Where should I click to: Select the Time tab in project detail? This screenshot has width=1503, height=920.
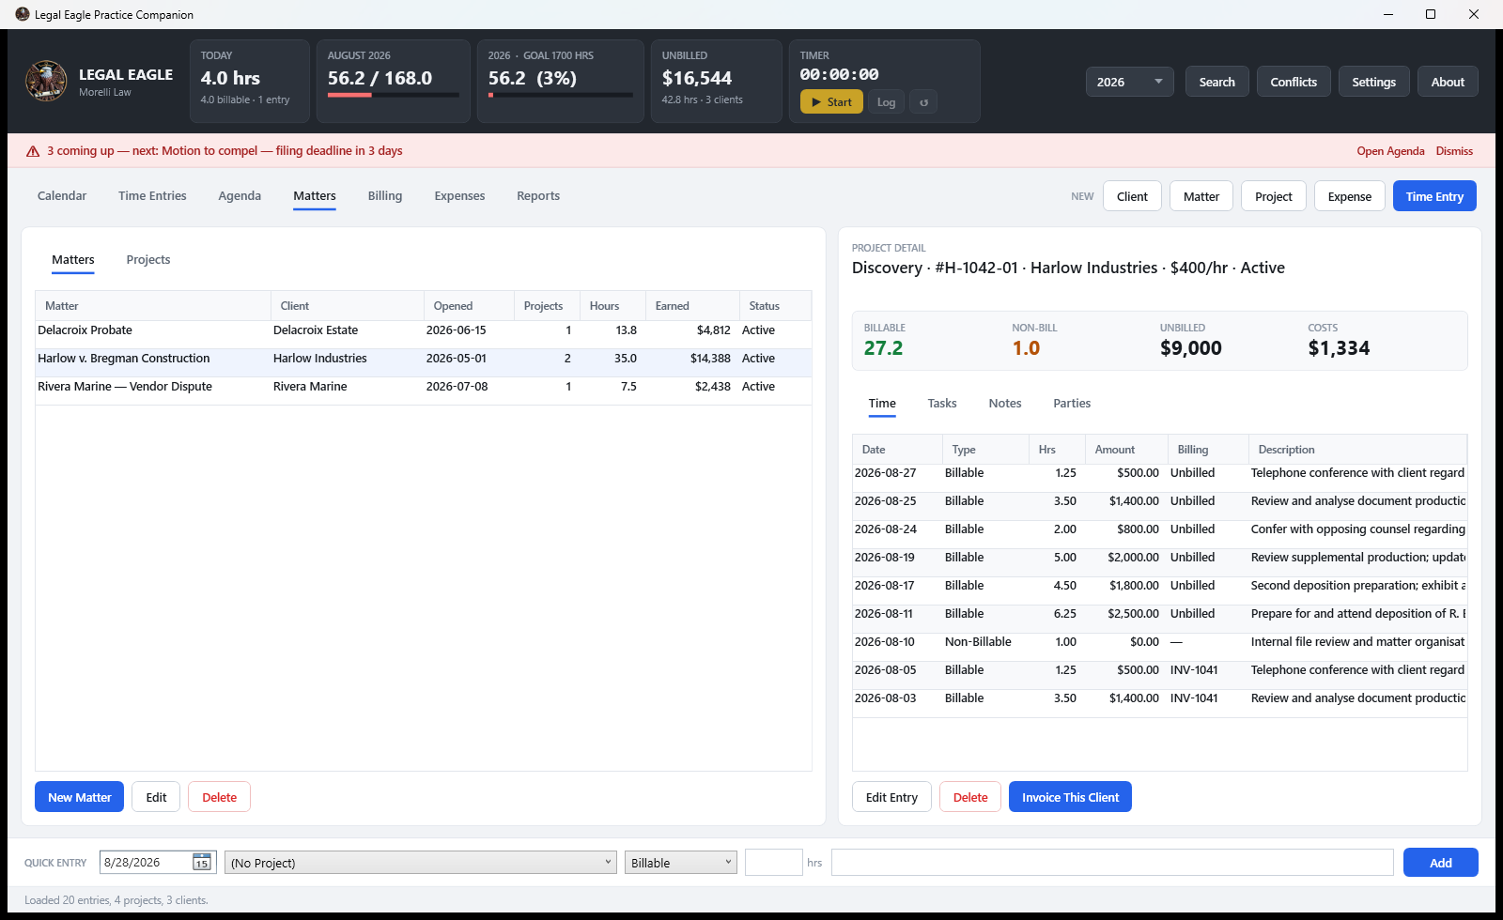pyautogui.click(x=882, y=404)
